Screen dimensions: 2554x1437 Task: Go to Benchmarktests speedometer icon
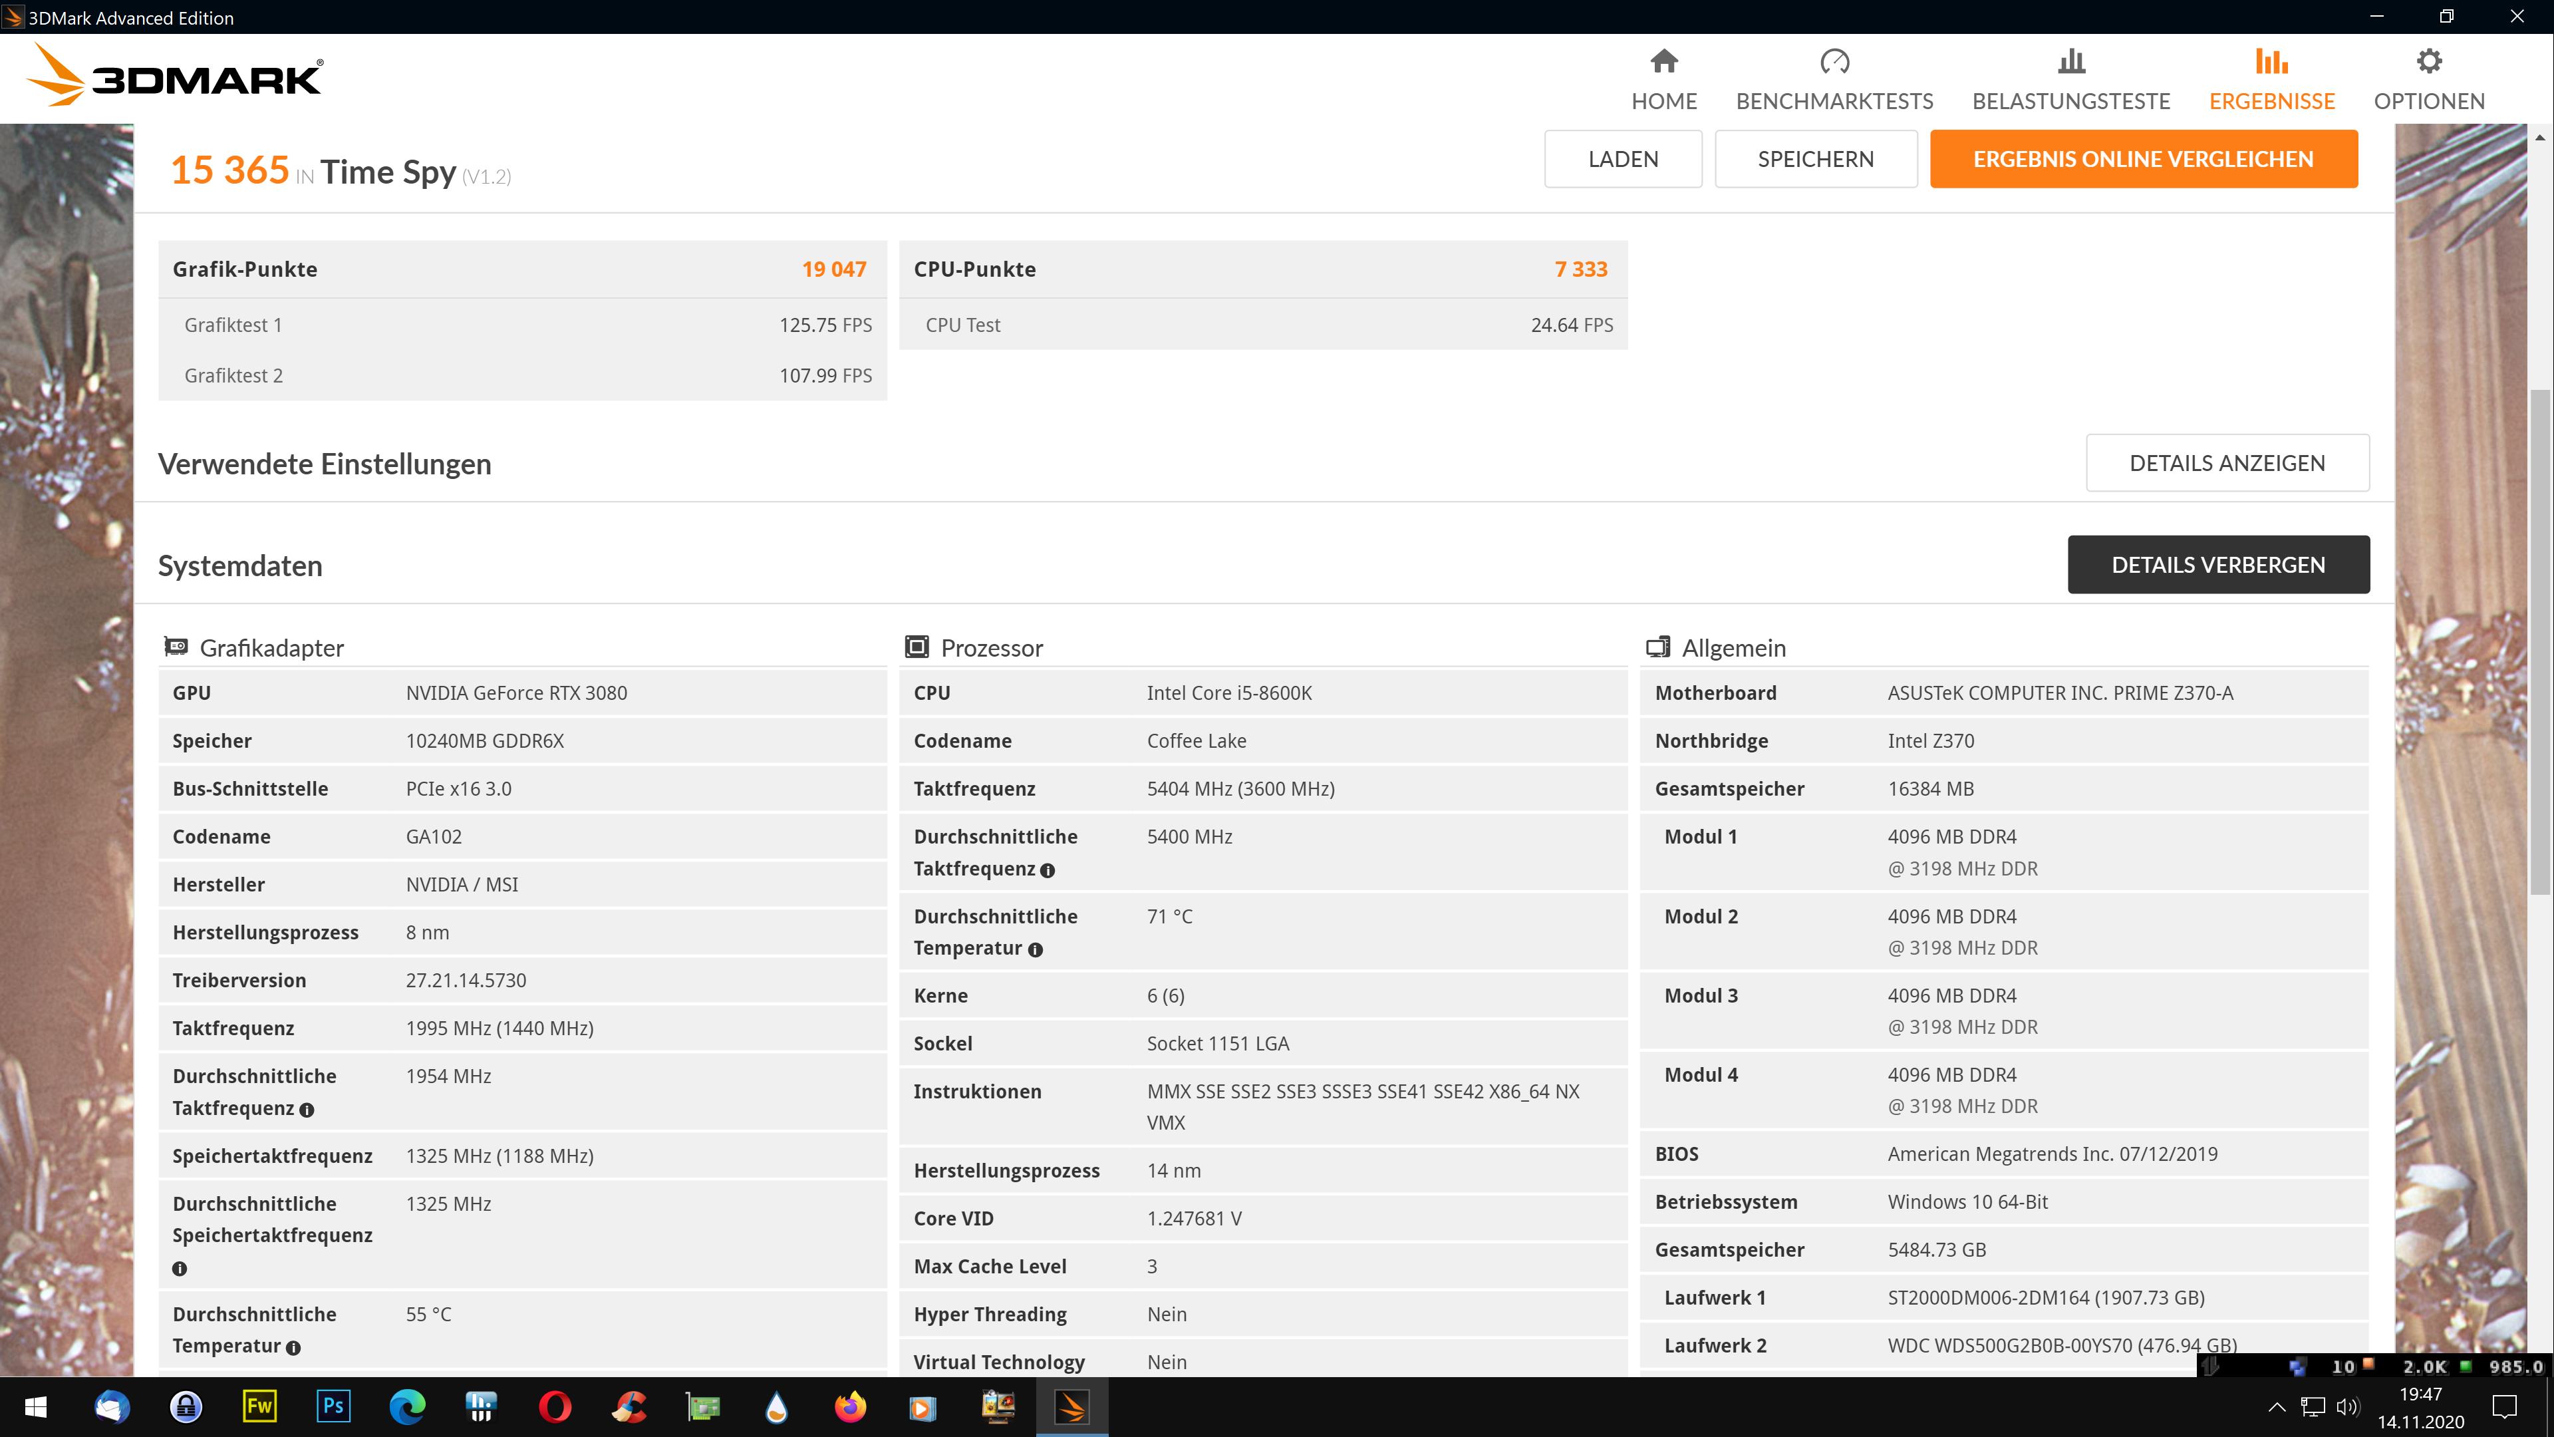(1834, 63)
